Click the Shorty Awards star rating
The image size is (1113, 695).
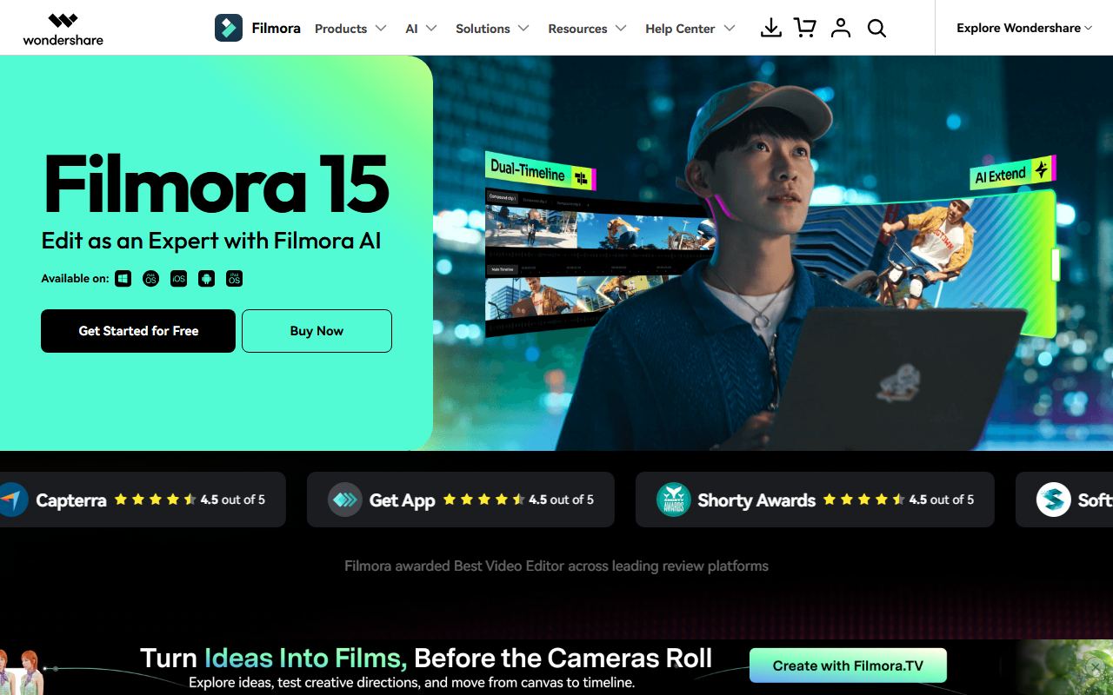863,500
